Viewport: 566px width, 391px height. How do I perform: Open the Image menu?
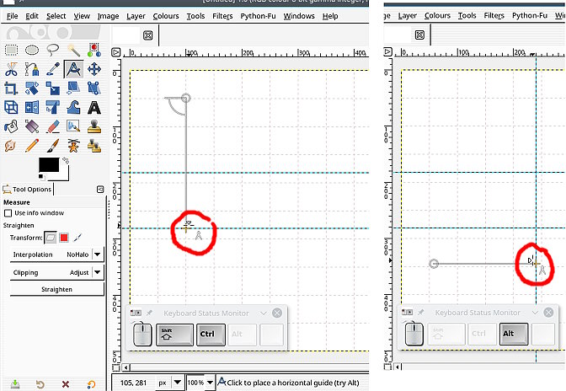coord(108,16)
